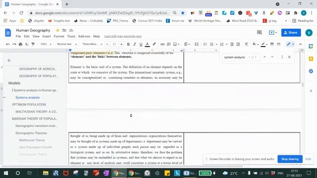Close the document outline with back arrow
The image size is (317, 178).
pos(9,60)
